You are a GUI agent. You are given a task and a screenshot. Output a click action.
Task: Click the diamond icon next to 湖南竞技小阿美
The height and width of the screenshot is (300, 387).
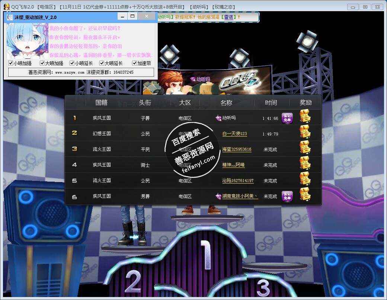(x=218, y=196)
